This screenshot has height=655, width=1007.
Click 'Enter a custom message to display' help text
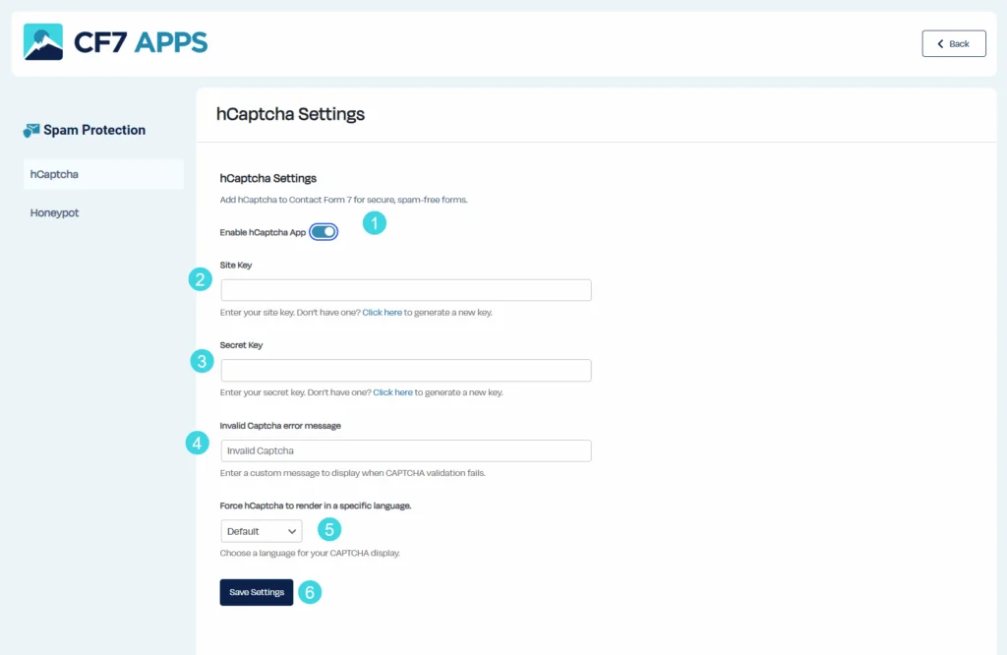(353, 473)
